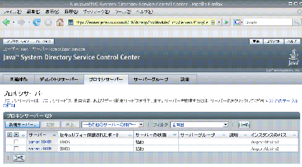Sort by インスタンスのパス column arrow icon
This screenshot has width=302, height=167.
point(294,135)
